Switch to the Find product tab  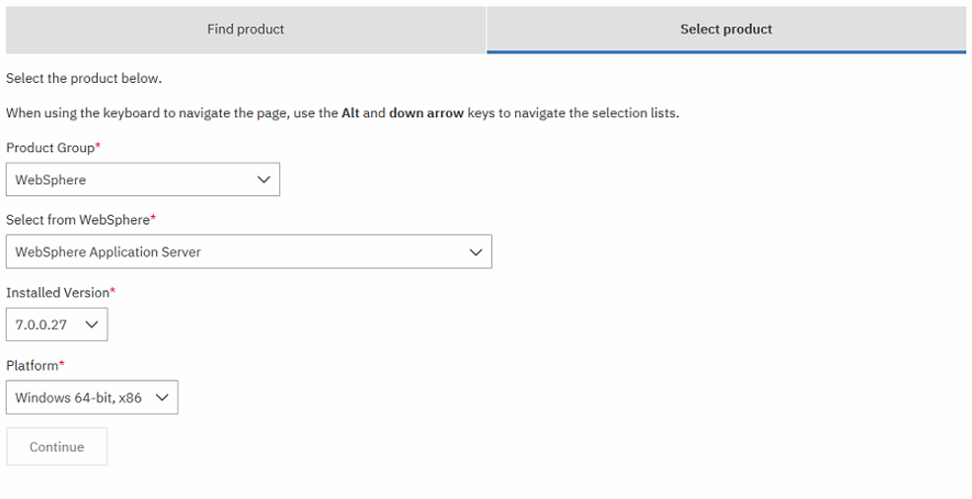[x=246, y=30]
